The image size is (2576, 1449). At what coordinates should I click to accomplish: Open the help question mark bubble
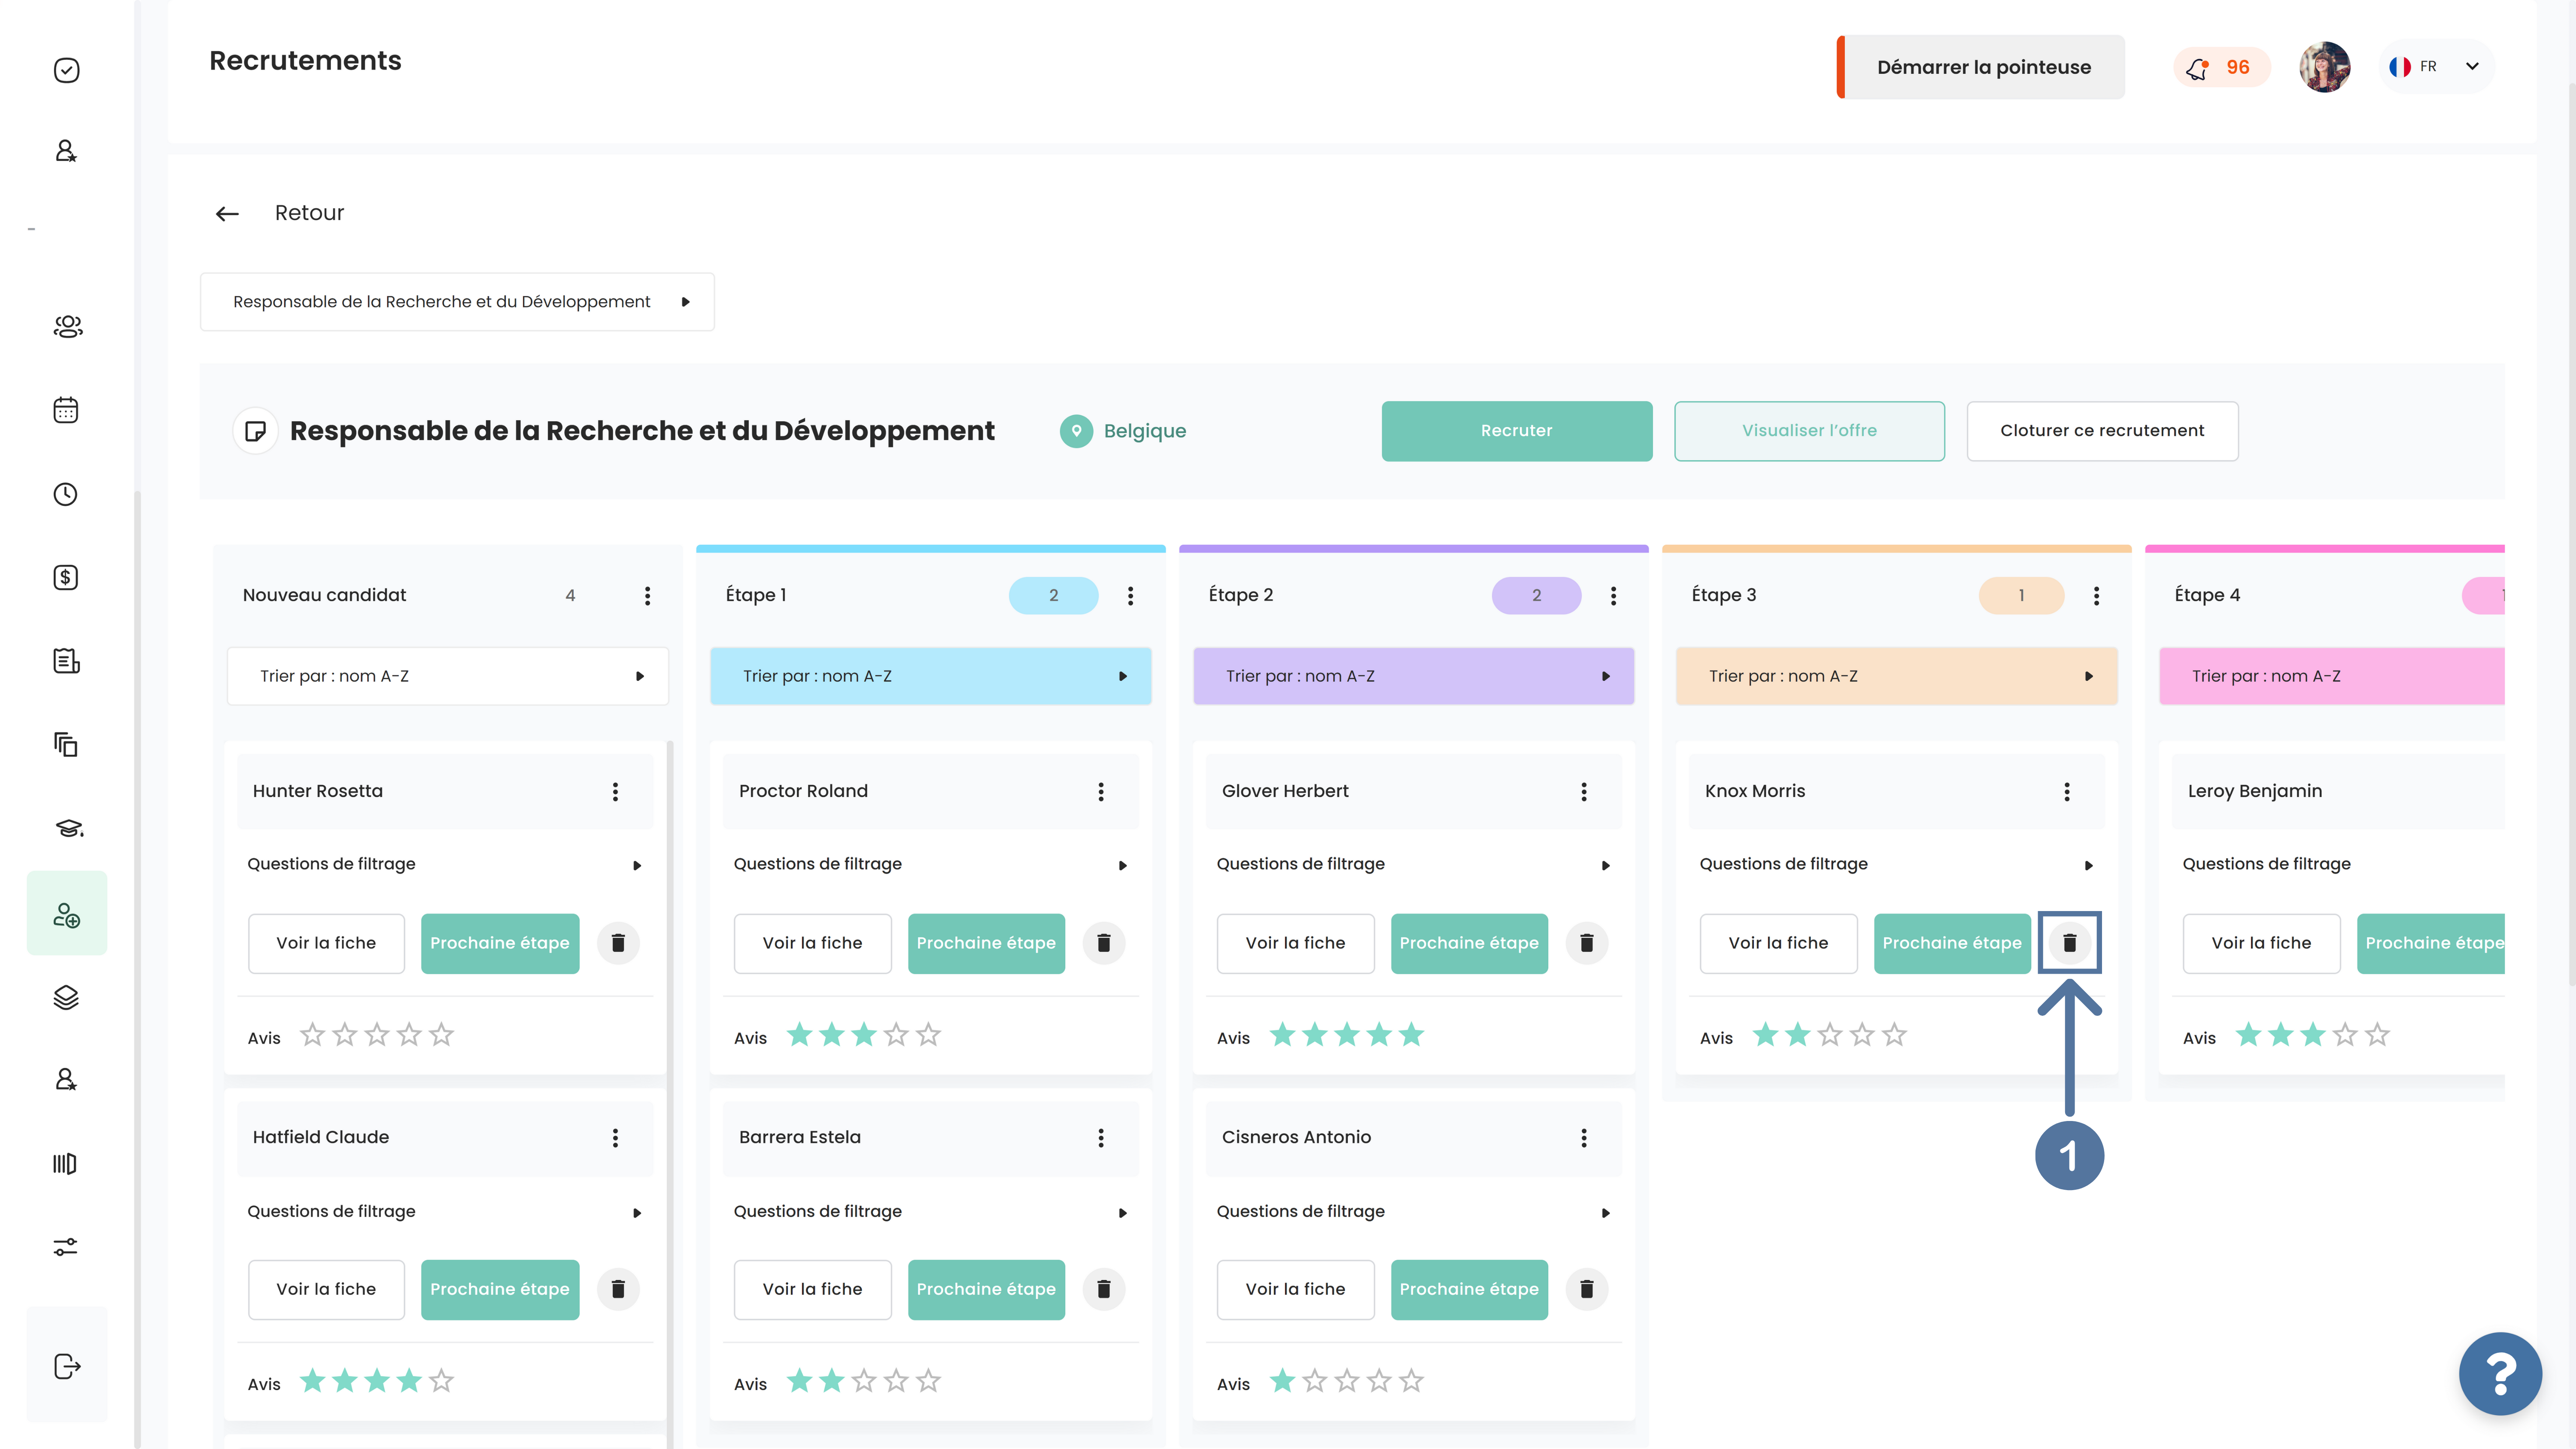(x=2500, y=1374)
